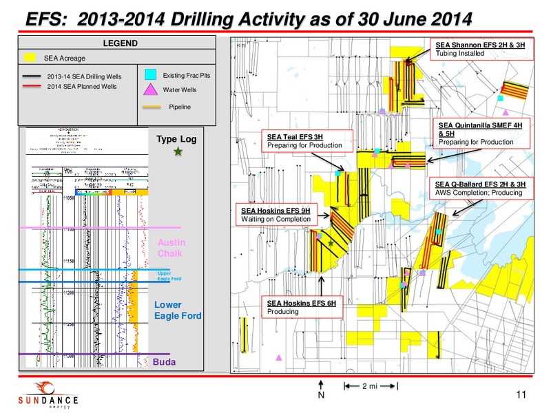Click the 'SEA Acreage' legend label
Screen dimensions: 551x413
pos(64,59)
